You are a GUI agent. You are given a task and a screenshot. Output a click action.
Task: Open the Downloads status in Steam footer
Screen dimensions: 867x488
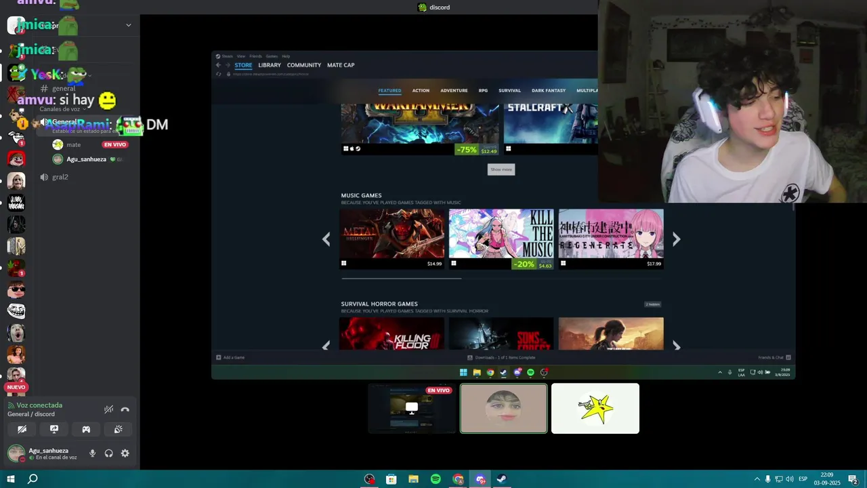coord(501,357)
